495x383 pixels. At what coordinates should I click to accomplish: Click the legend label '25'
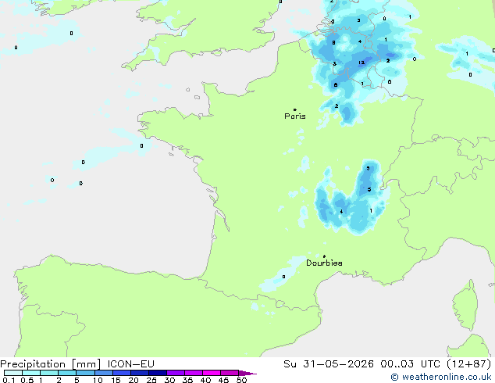coord(151,380)
